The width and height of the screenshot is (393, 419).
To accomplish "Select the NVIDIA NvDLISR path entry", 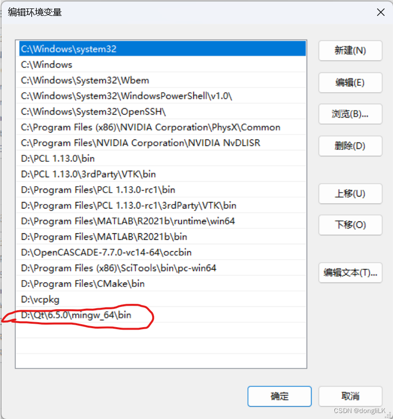I will [161, 142].
